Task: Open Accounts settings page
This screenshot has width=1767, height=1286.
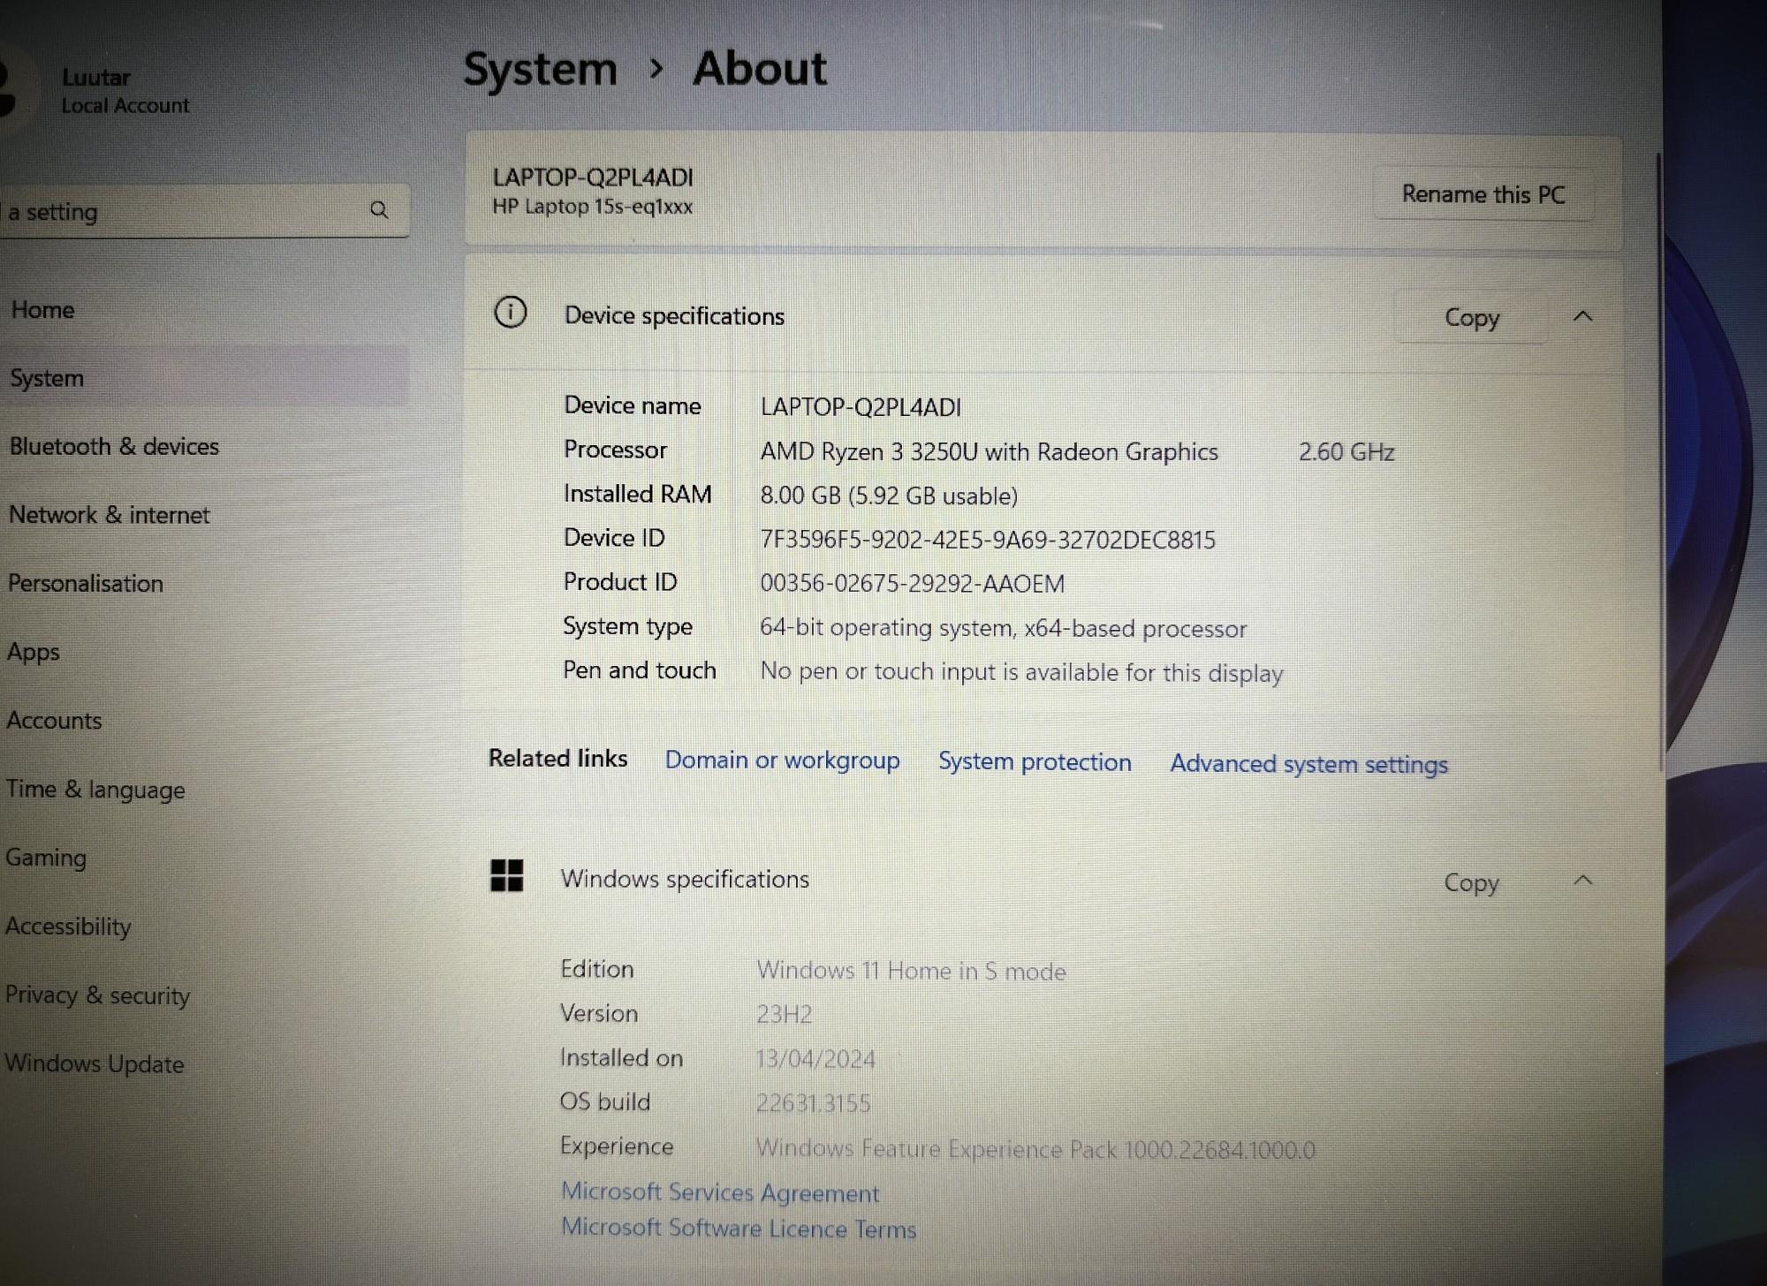Action: 54,721
